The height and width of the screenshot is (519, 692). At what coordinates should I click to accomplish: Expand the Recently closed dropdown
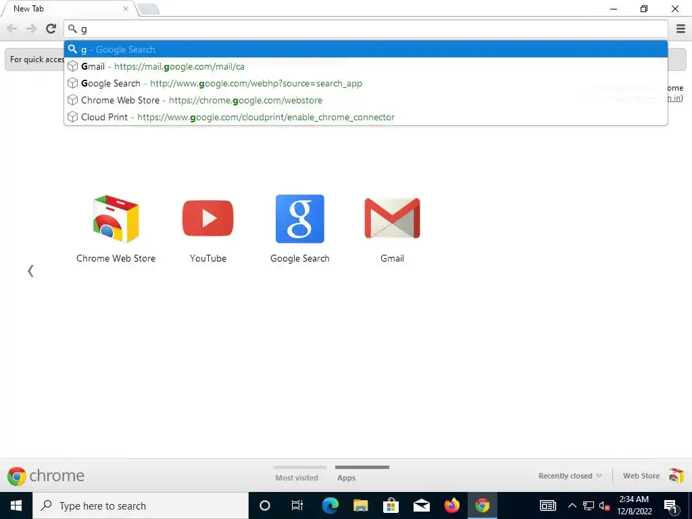coord(570,476)
